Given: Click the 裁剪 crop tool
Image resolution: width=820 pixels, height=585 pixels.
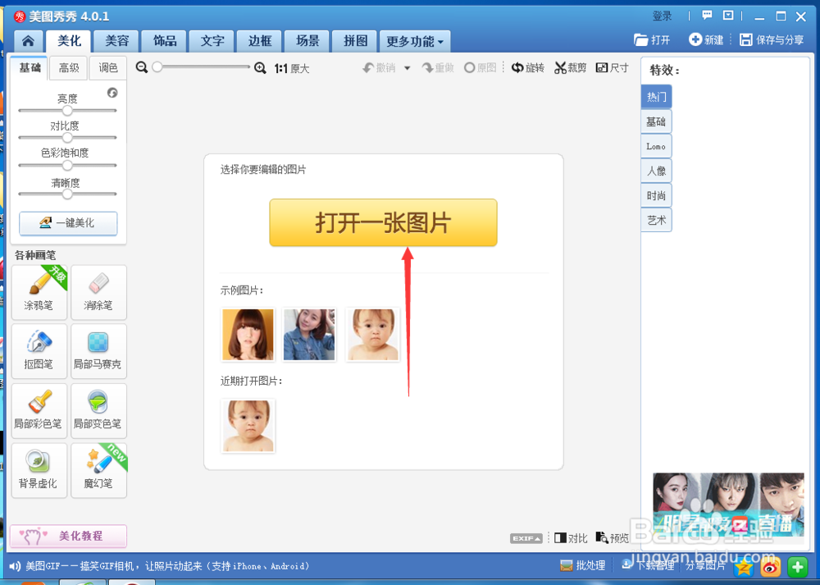Looking at the screenshot, I should (x=570, y=68).
